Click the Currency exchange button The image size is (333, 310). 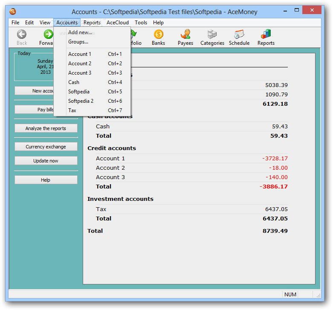click(46, 147)
